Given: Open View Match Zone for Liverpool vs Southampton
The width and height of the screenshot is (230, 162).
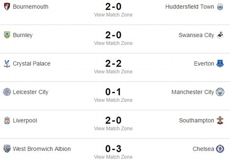Looking at the screenshot, I should pyautogui.click(x=113, y=128).
